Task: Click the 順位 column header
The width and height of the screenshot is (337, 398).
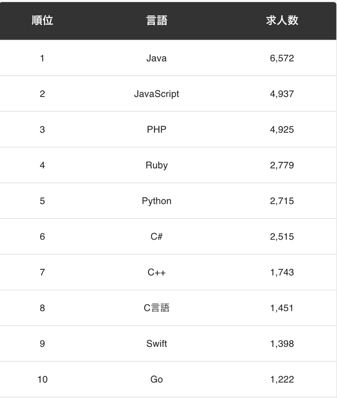Action: pyautogui.click(x=42, y=20)
